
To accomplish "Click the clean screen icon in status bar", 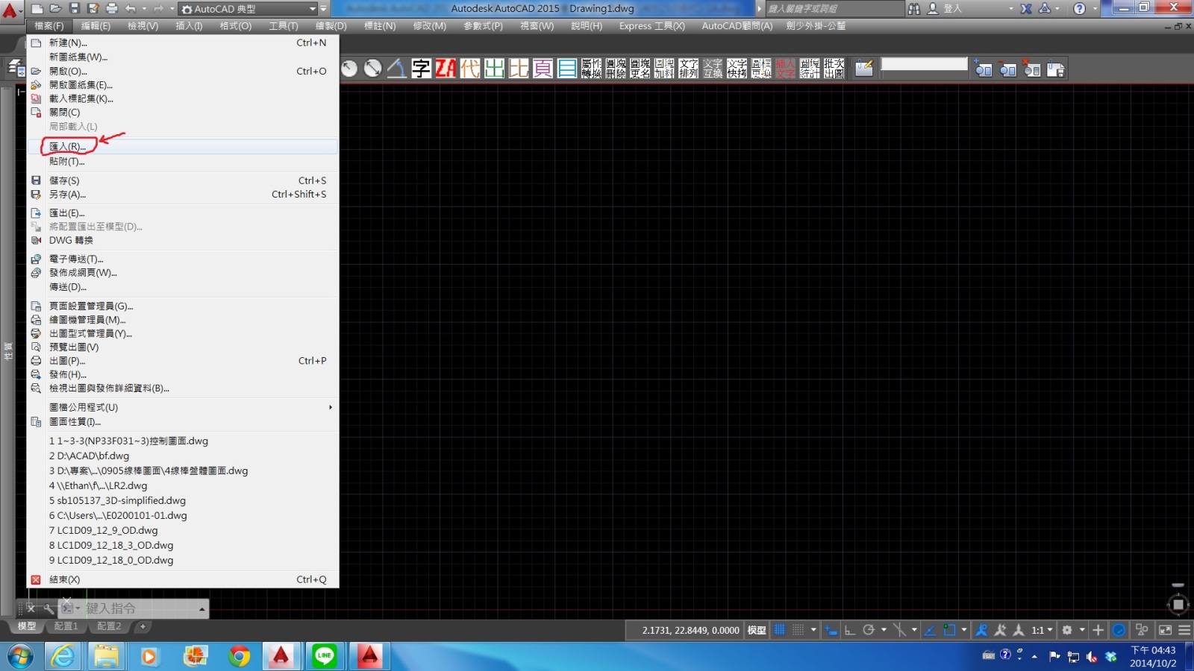I will point(1165,630).
